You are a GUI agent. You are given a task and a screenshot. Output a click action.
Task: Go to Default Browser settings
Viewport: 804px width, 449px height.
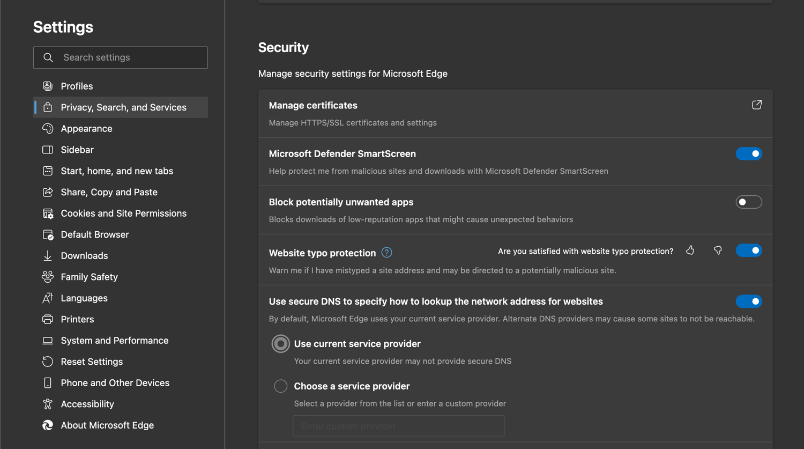(x=121, y=234)
